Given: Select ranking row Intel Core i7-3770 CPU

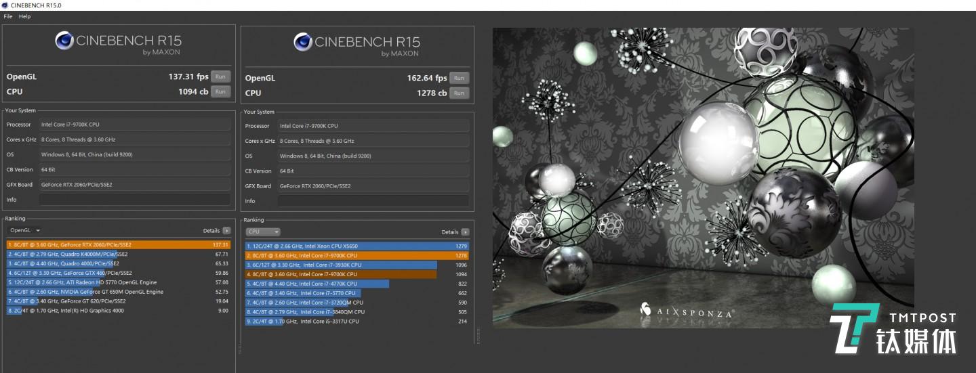Looking at the screenshot, I should (x=357, y=293).
